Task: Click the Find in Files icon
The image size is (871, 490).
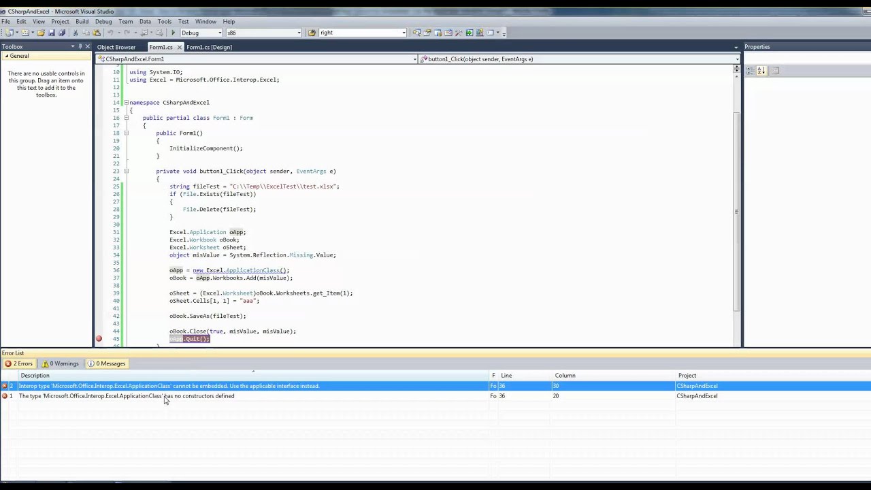Action: click(311, 33)
